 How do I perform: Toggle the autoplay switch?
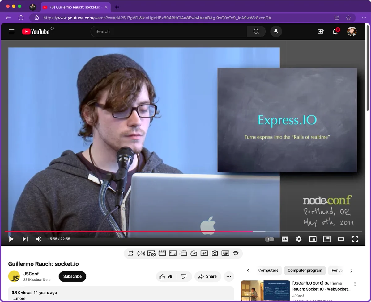[270, 239]
